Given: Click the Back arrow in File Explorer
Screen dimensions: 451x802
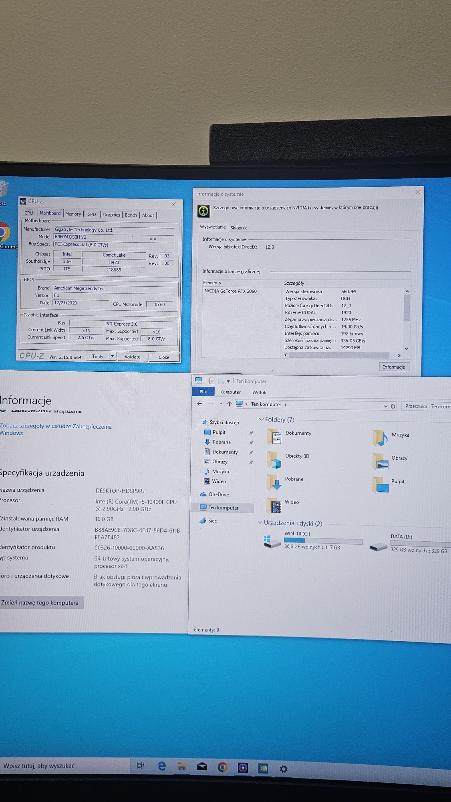Looking at the screenshot, I should click(x=199, y=403).
